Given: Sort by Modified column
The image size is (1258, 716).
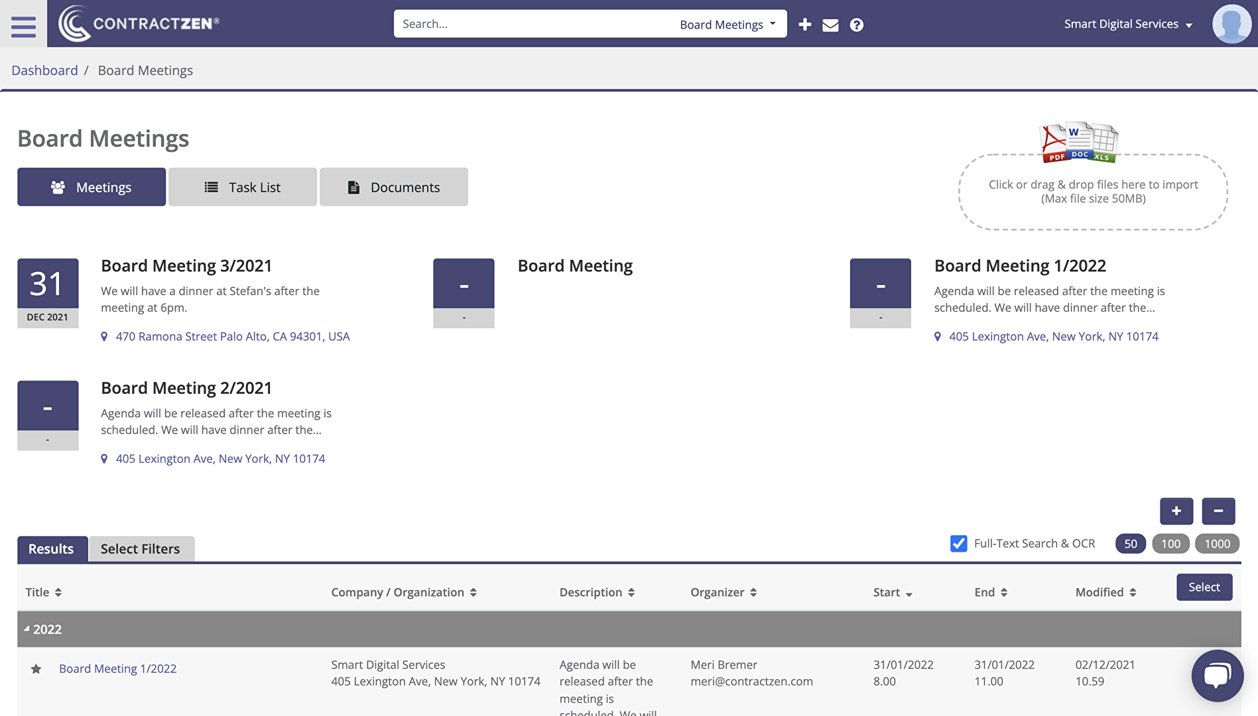Looking at the screenshot, I should click(1106, 592).
